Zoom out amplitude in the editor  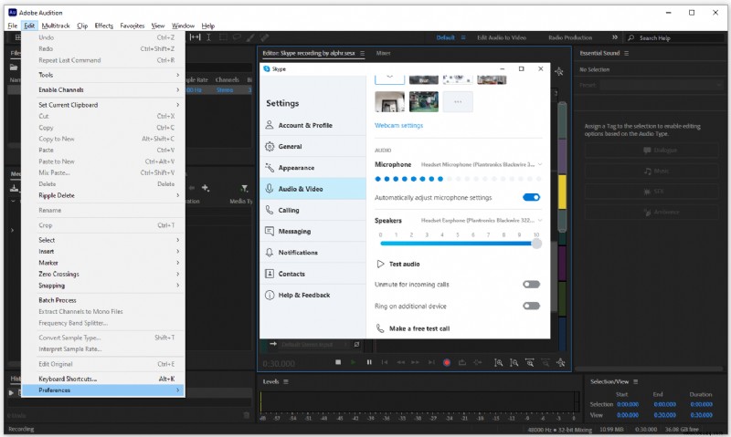click(514, 362)
